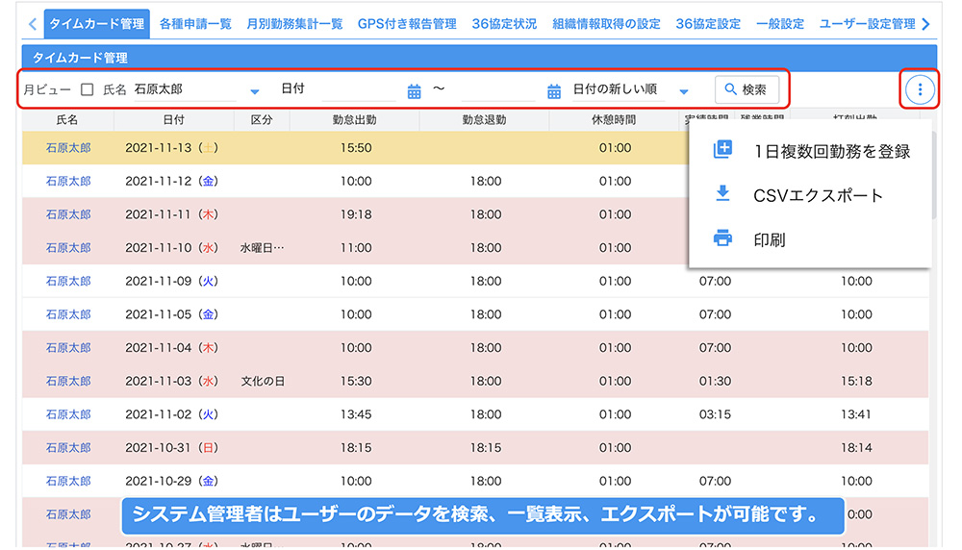Switch to the 36協定設定 tab
Screen dimensions: 962x550
[x=708, y=24]
